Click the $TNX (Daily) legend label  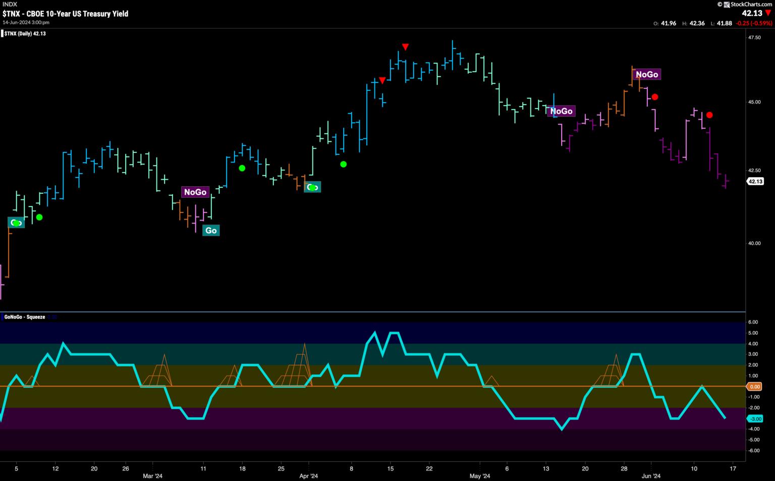(24, 34)
